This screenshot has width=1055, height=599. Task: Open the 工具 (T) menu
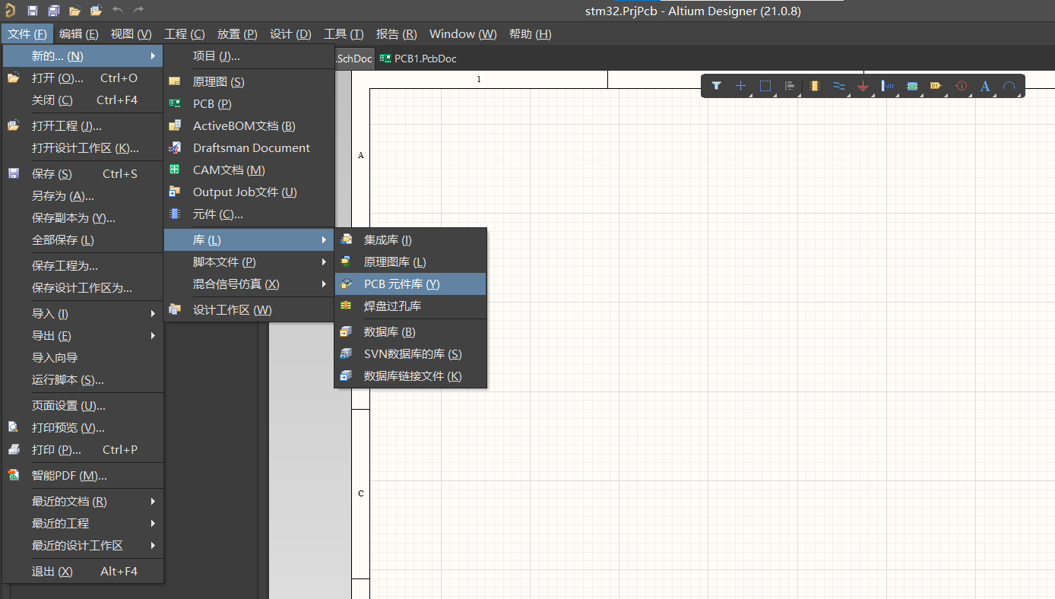click(344, 34)
